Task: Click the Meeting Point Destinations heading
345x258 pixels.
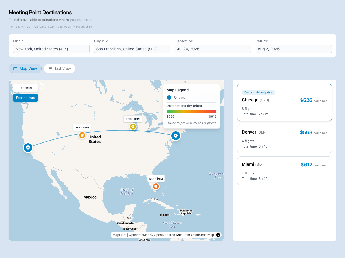Action: point(40,12)
